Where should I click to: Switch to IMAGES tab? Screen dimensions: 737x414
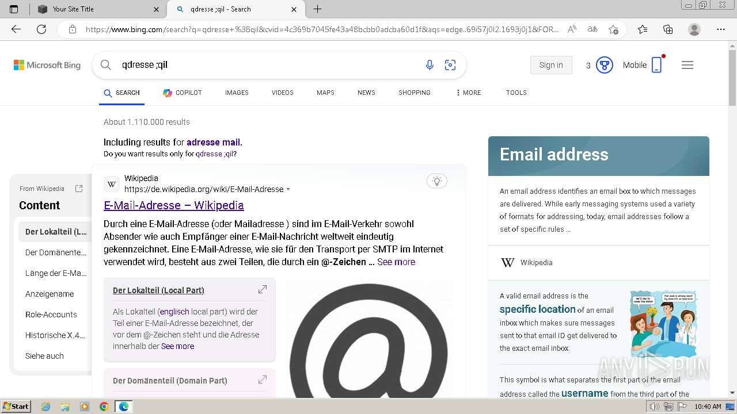(237, 93)
